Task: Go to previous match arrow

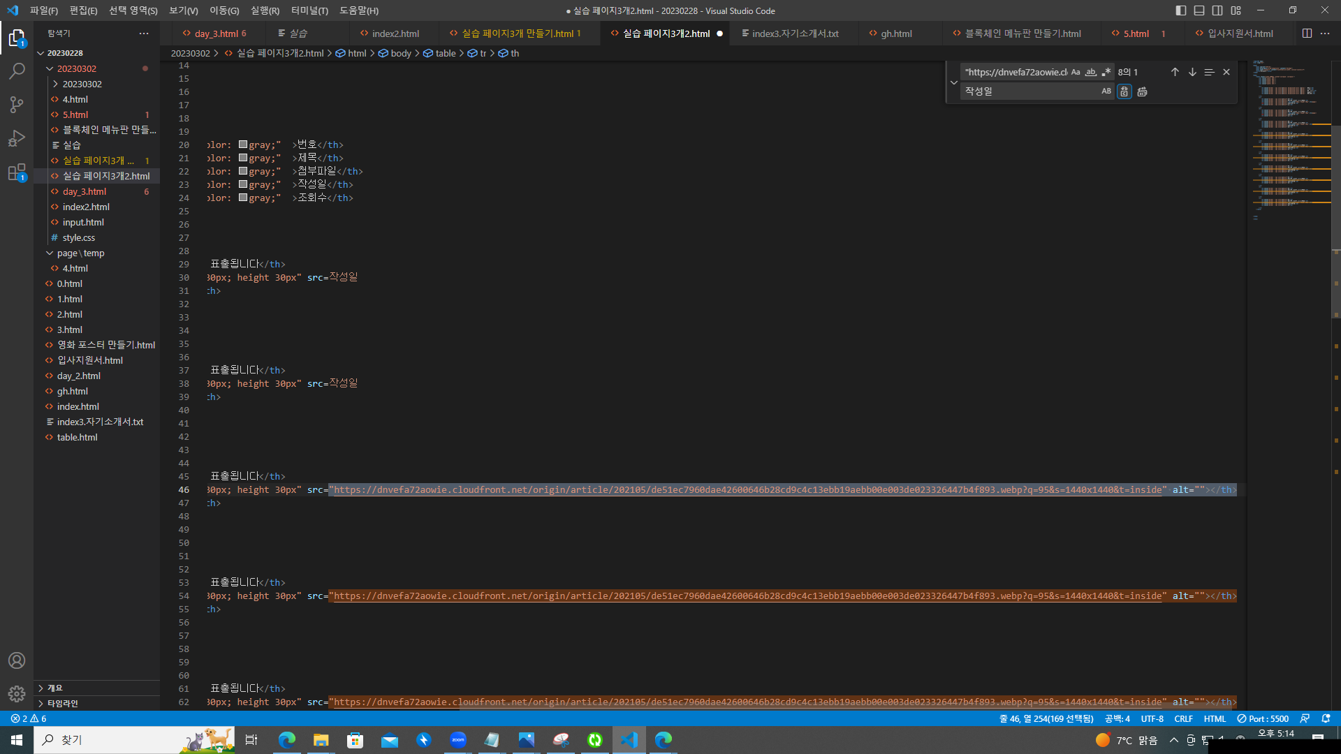Action: click(1175, 72)
